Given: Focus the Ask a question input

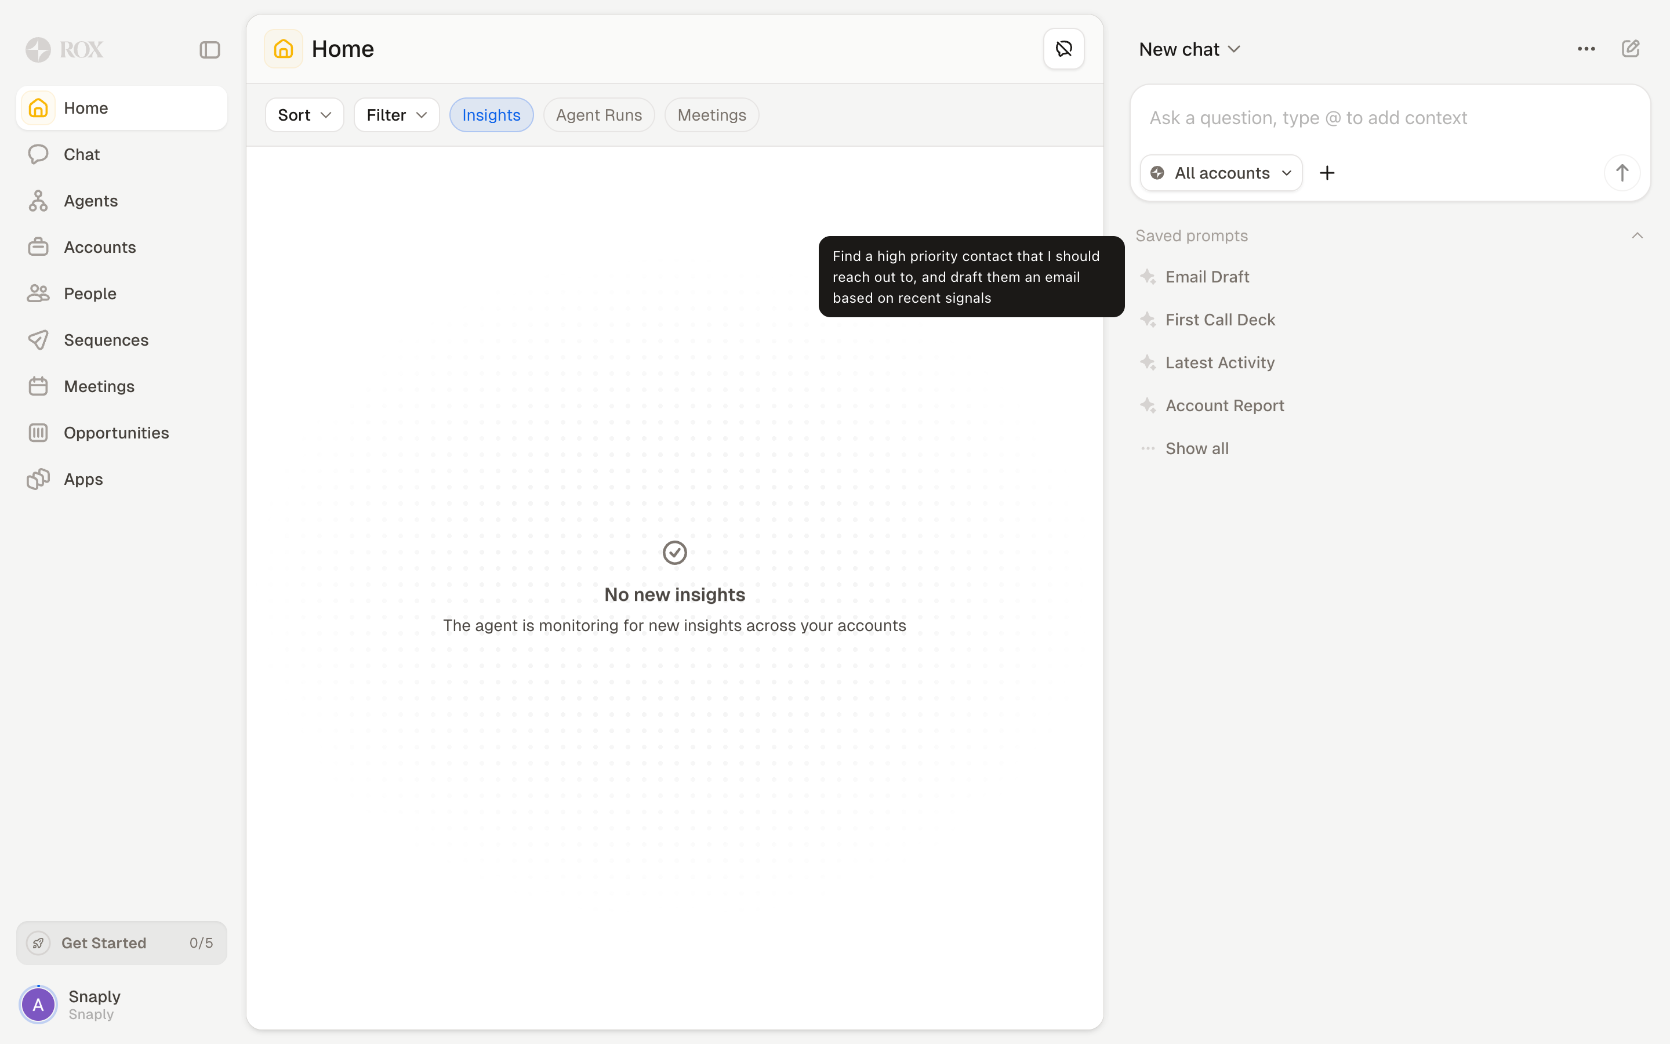Looking at the screenshot, I should (1390, 118).
